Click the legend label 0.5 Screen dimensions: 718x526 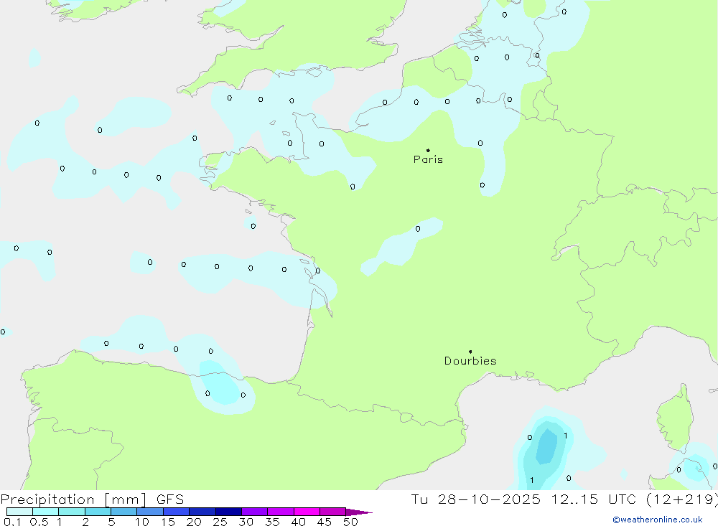click(39, 522)
